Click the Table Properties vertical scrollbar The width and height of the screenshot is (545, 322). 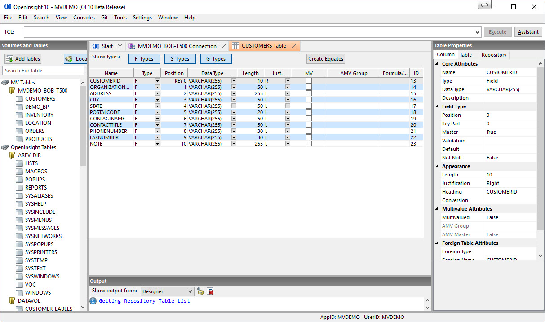point(541,148)
